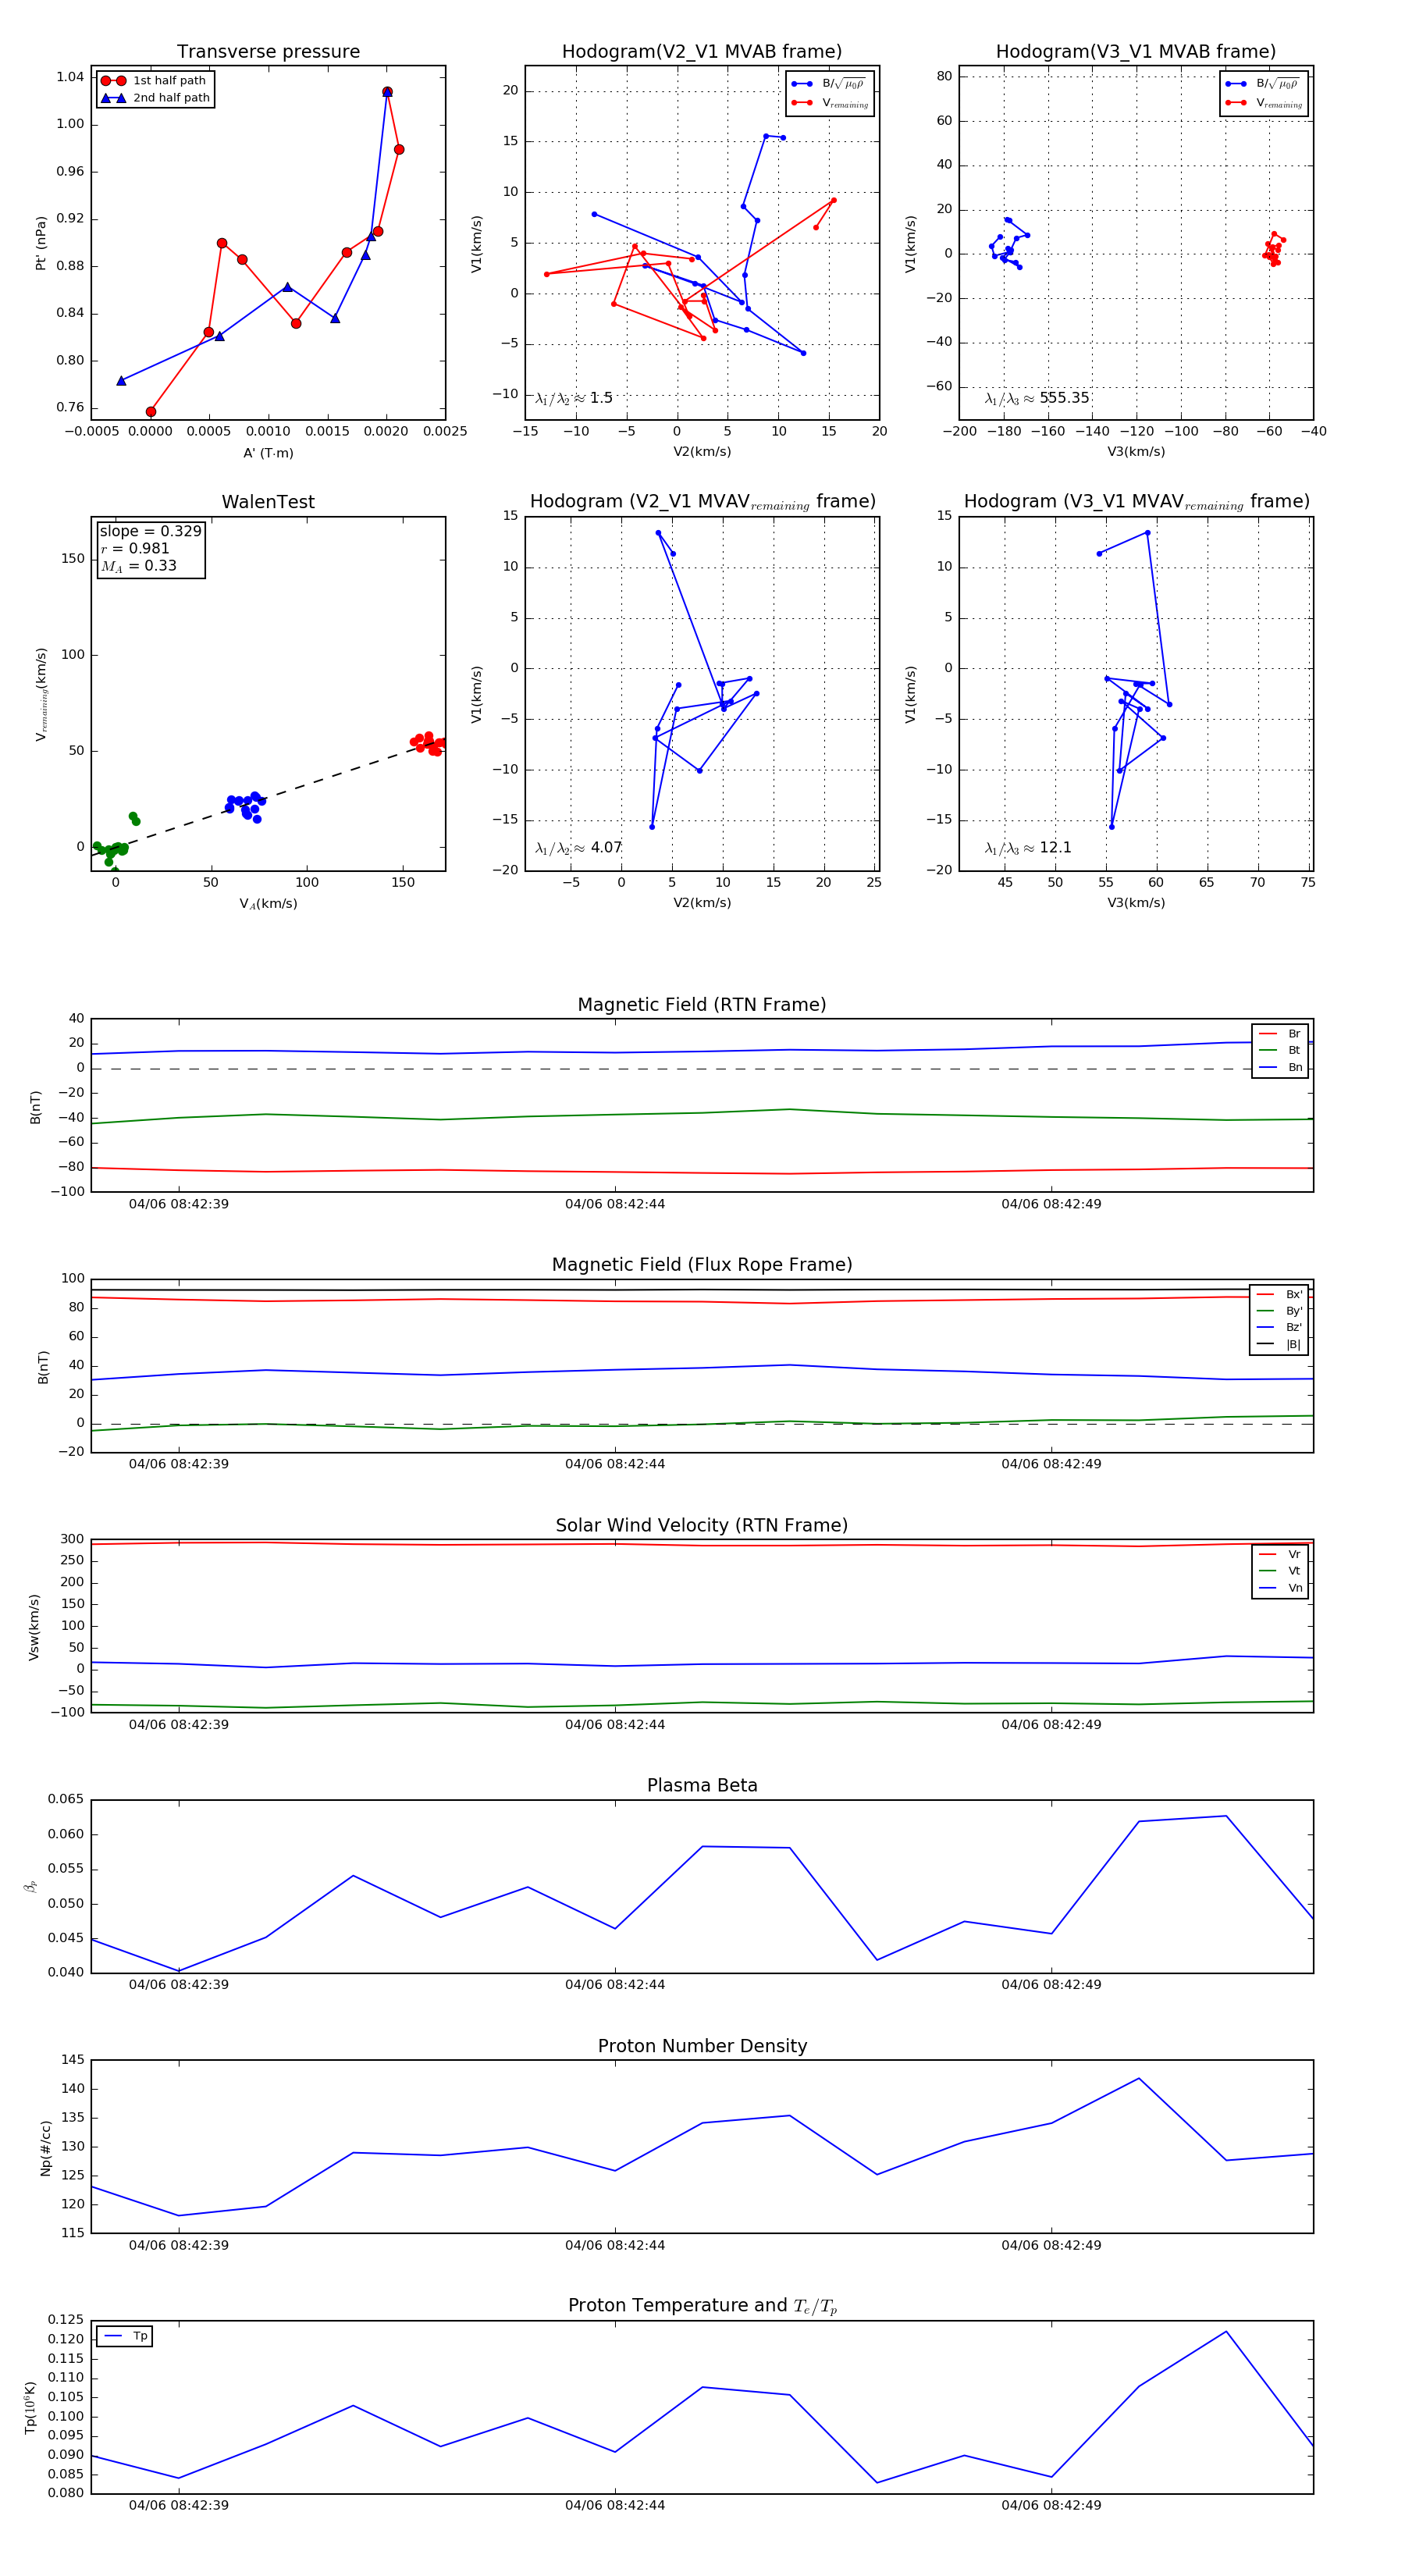Click "04/06 08:42:39" tick under Proton Number Density
This screenshot has width=1405, height=2576.
[x=179, y=2245]
